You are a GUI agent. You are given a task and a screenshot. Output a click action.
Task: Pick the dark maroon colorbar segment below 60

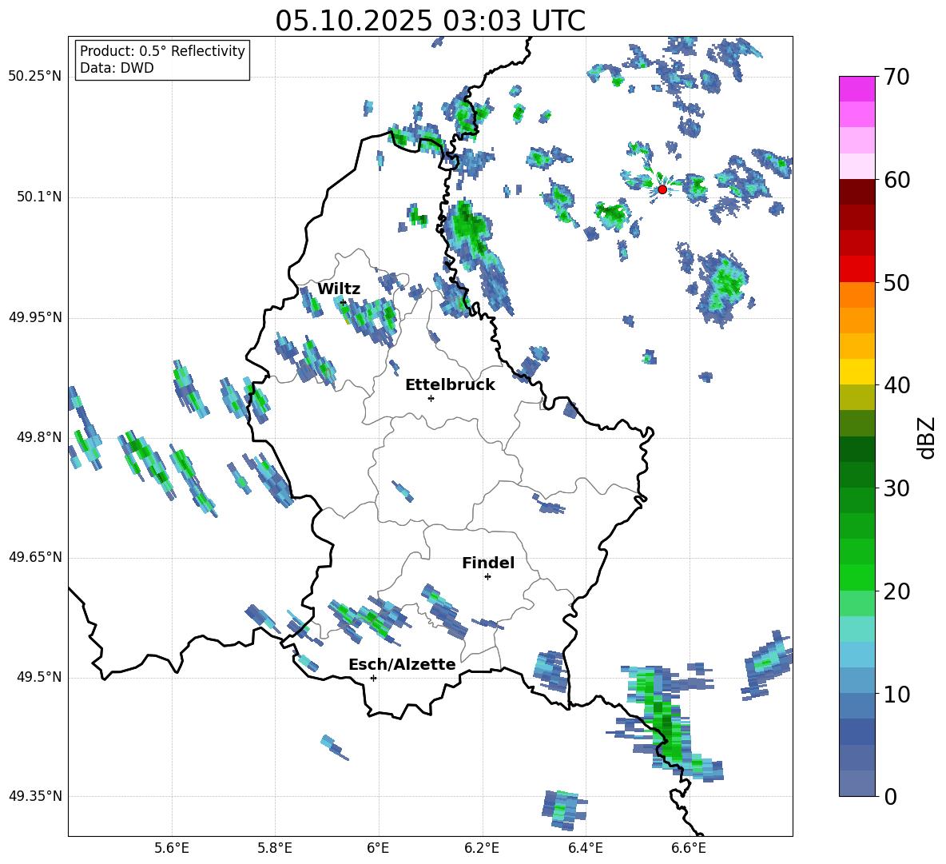(x=857, y=192)
